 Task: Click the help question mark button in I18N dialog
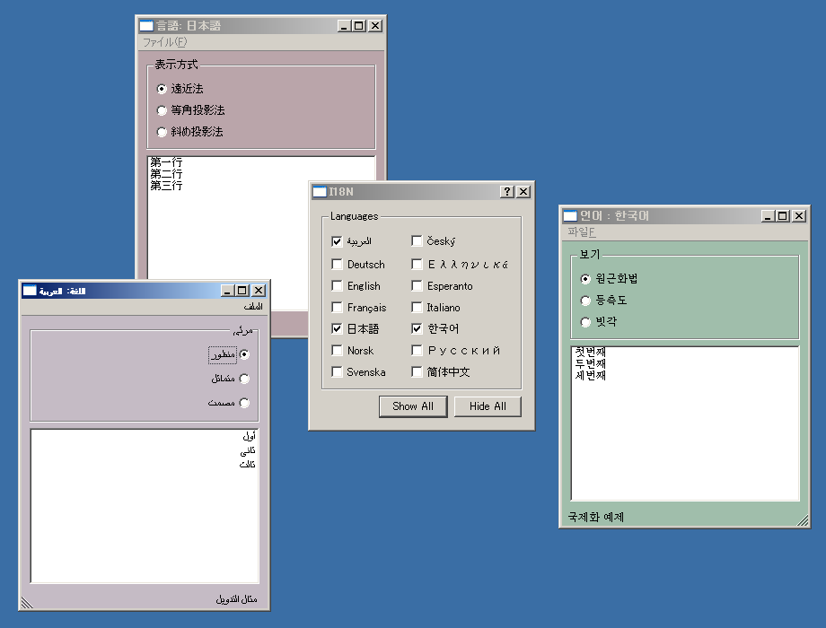[x=507, y=191]
